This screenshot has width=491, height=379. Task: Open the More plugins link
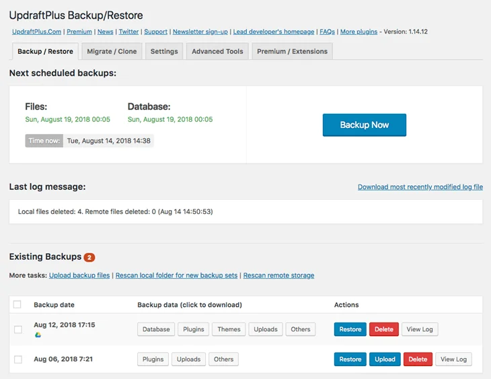(359, 32)
